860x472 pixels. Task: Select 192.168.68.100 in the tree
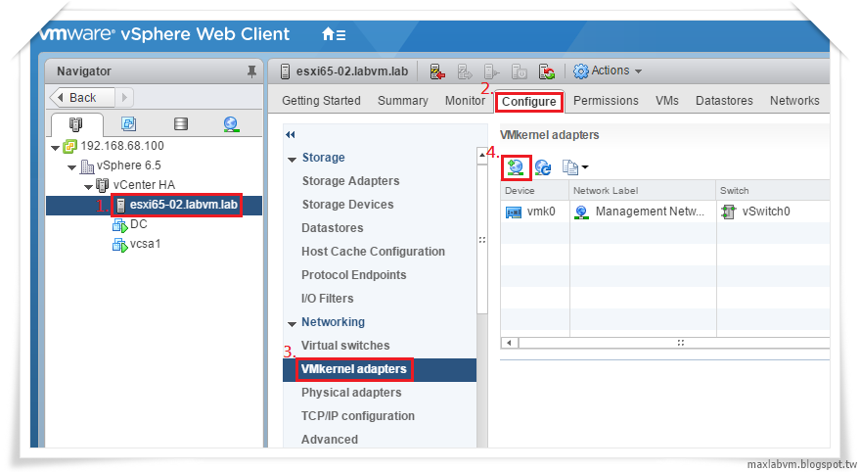tap(122, 146)
